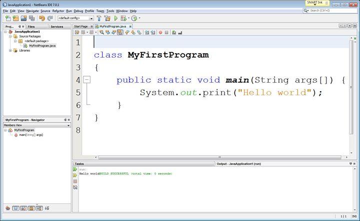360x221 pixels.
Task: Click the Shift Line Left icon
Action: point(147,33)
